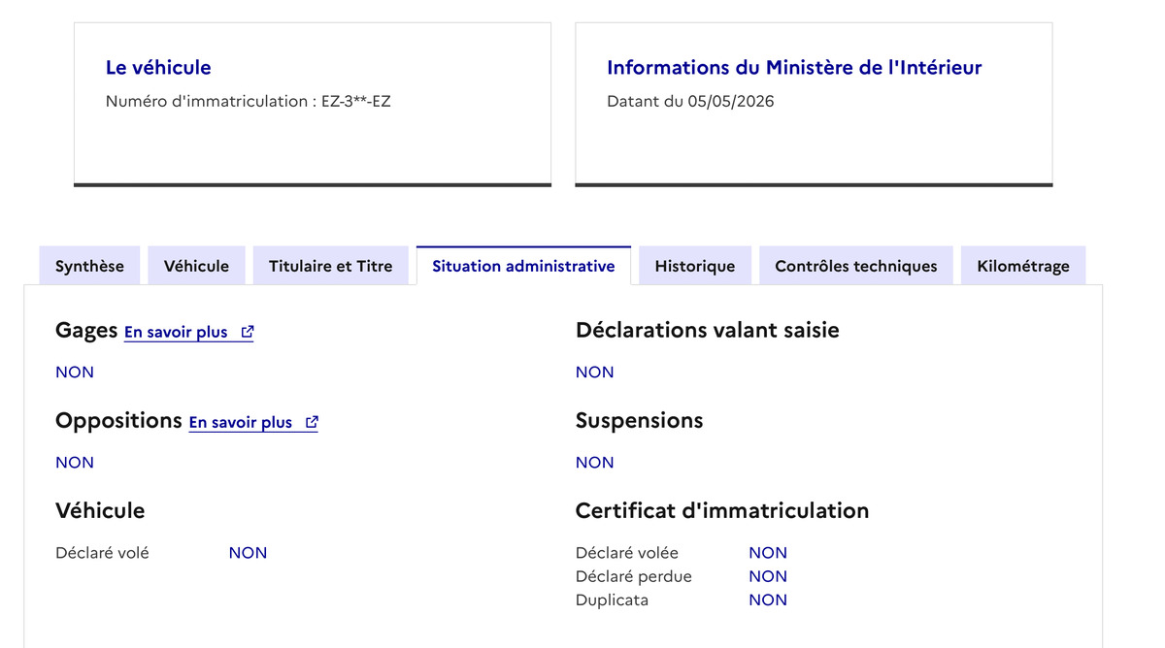Click the NON value beside Déclaré perdue
The width and height of the screenshot is (1165, 648).
pos(768,576)
